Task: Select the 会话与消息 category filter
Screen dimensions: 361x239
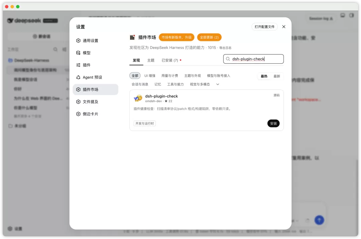Action: tap(140, 84)
